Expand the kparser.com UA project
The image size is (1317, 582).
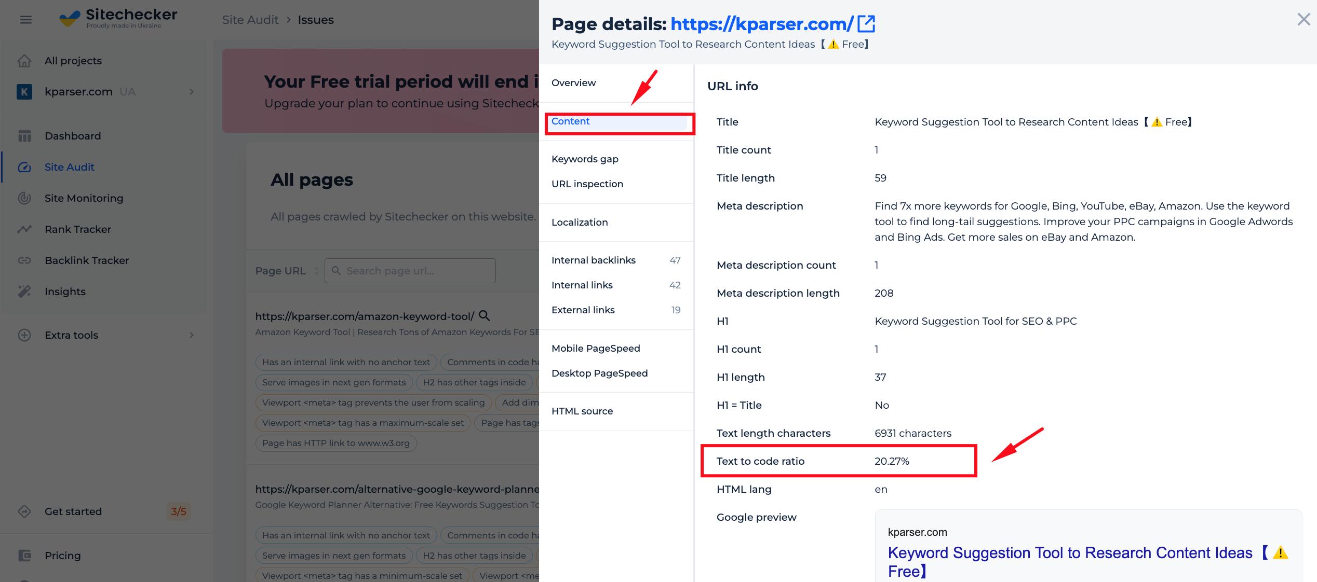(192, 91)
